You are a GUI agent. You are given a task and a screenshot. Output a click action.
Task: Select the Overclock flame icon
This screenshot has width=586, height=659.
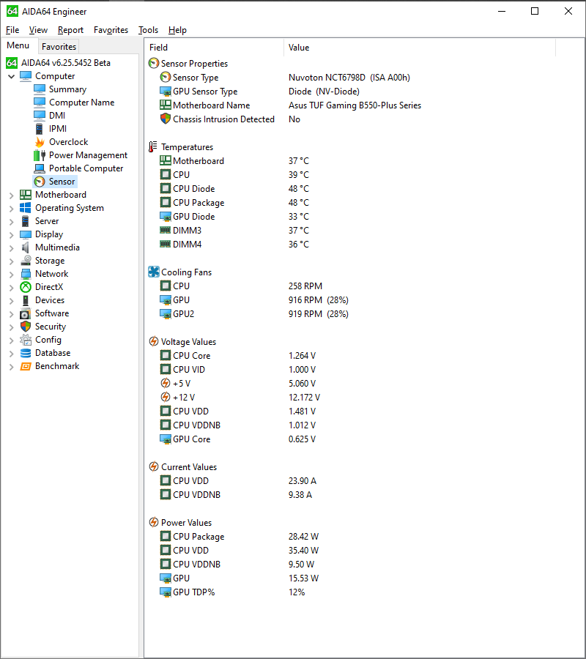40,142
